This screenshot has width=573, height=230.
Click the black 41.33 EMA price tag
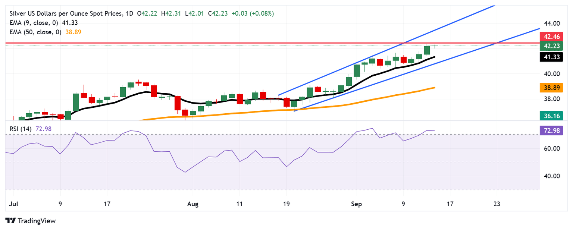point(551,57)
